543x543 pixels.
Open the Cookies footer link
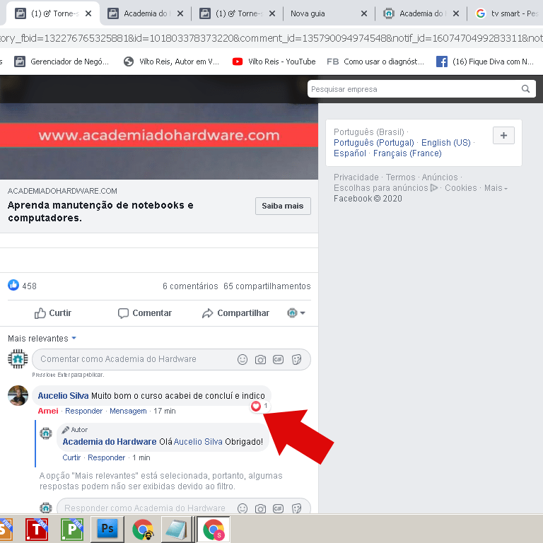coord(460,188)
